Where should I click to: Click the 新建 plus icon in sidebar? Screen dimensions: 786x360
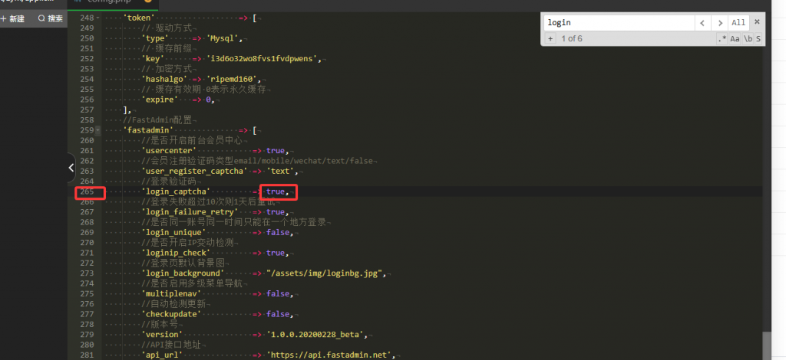tap(4, 18)
